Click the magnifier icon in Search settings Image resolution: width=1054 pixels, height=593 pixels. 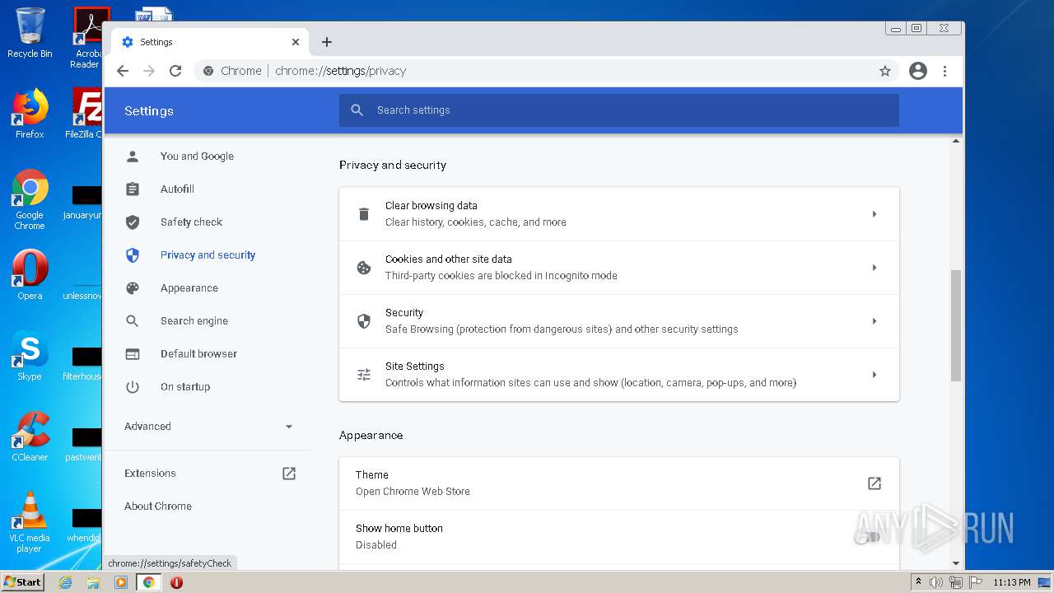click(357, 110)
